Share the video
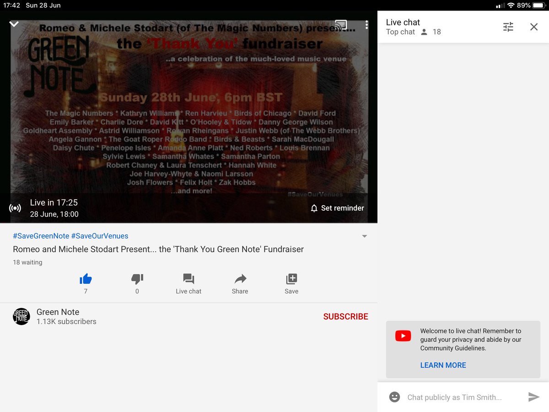 [240, 279]
